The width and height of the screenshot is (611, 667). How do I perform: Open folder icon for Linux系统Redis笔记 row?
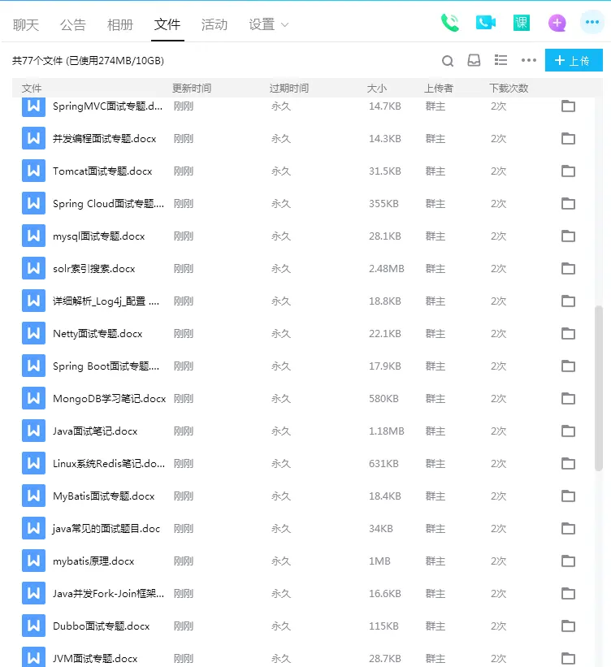(568, 463)
